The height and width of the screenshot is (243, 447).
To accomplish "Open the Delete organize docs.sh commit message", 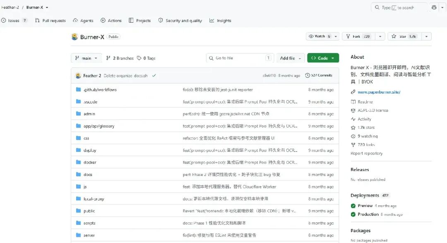I will (125, 76).
